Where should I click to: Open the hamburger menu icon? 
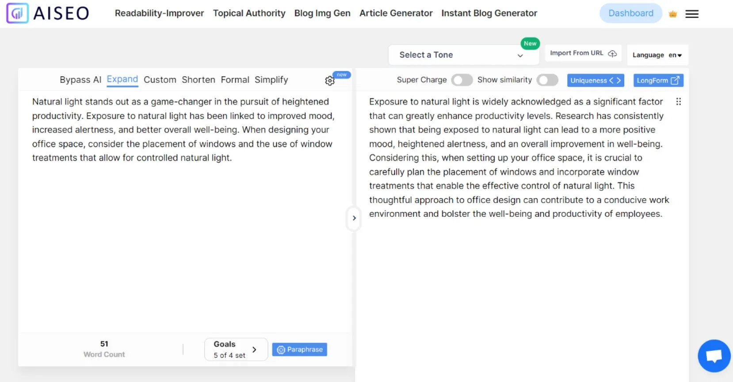(x=692, y=14)
